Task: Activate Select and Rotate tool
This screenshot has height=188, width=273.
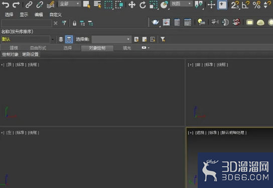Action: [143, 5]
